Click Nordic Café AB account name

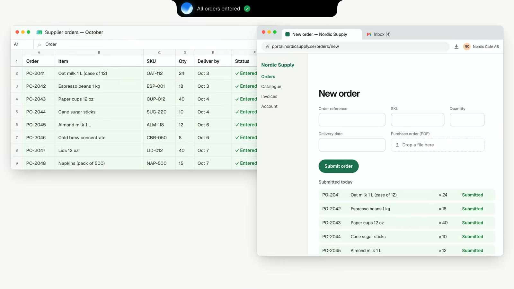[486, 47]
